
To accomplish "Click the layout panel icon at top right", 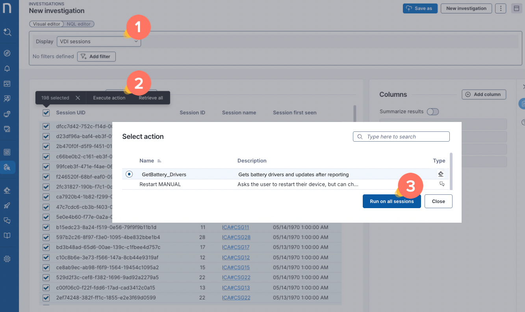I will [x=516, y=8].
